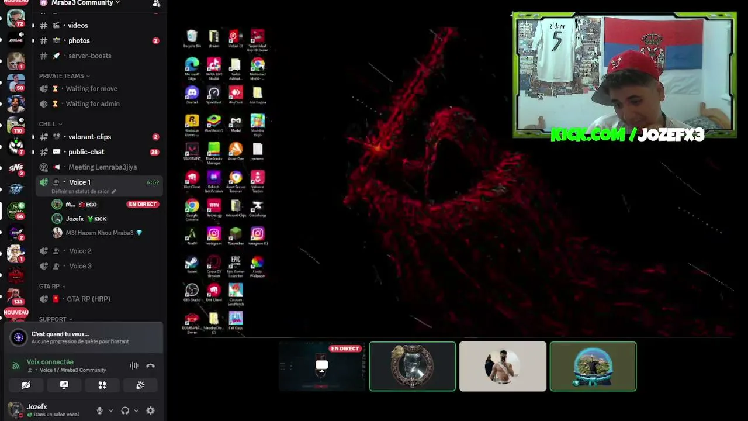The image size is (748, 421).
Task: Open the TLauncher desktop shortcut
Action: 236,237
